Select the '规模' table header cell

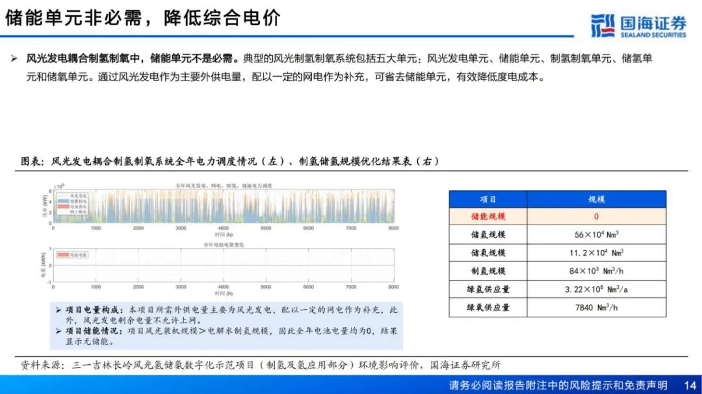(596, 199)
